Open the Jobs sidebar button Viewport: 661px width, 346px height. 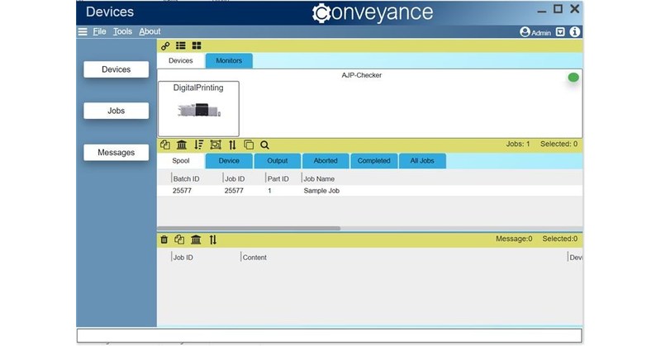116,111
